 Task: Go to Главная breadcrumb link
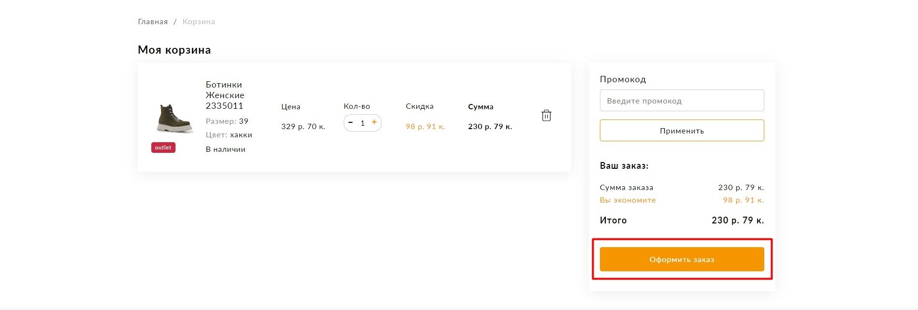[153, 22]
